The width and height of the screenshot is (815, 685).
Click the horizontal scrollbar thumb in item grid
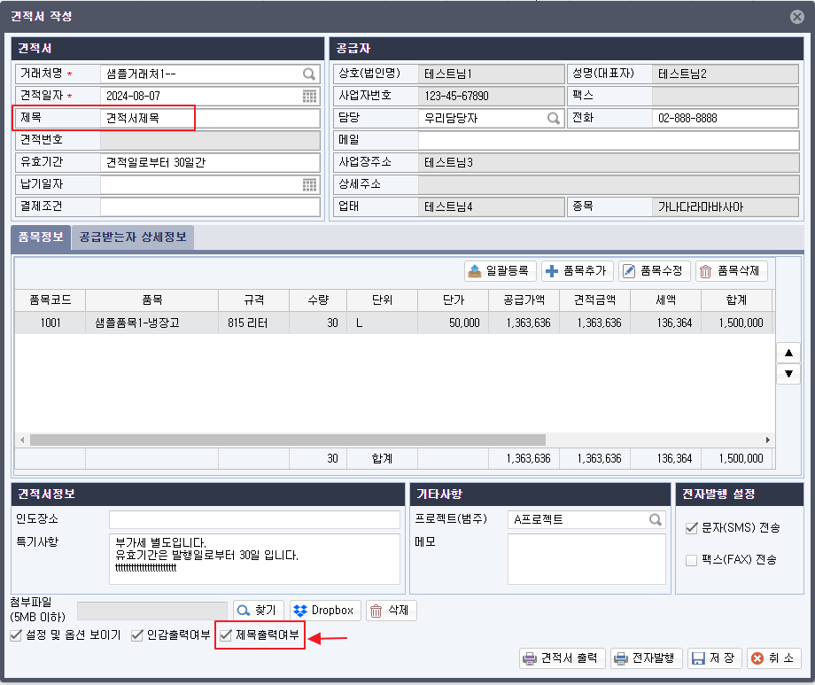click(x=288, y=440)
